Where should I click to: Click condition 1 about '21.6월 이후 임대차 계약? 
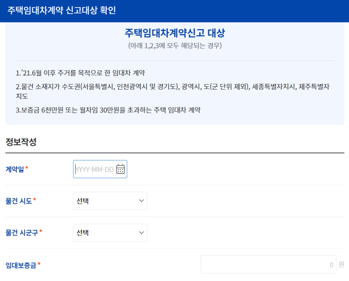[x=80, y=73]
